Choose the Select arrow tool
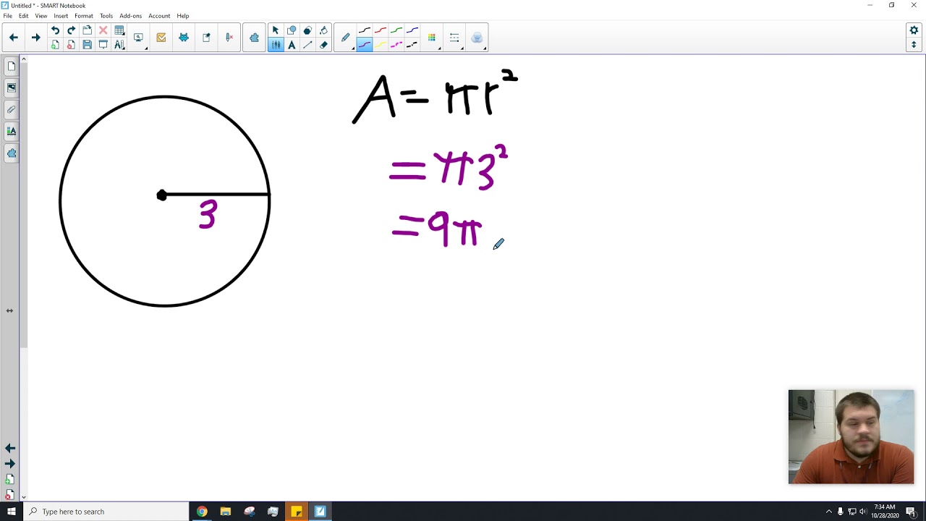926x521 pixels. point(276,30)
